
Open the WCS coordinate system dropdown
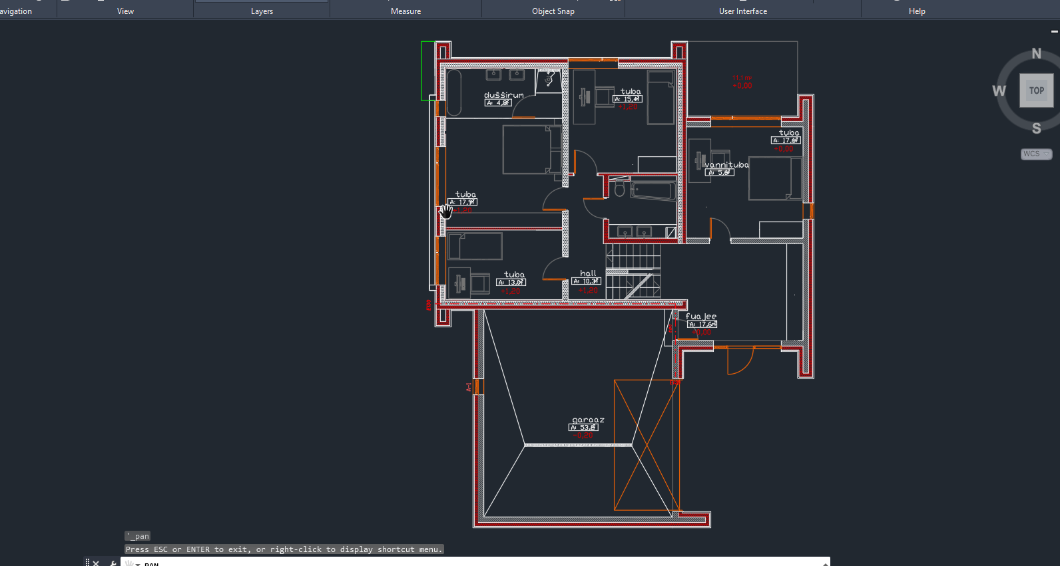coord(1036,154)
